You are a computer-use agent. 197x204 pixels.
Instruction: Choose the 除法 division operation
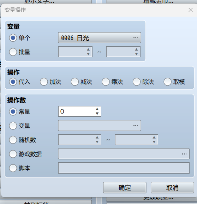tap(137, 82)
